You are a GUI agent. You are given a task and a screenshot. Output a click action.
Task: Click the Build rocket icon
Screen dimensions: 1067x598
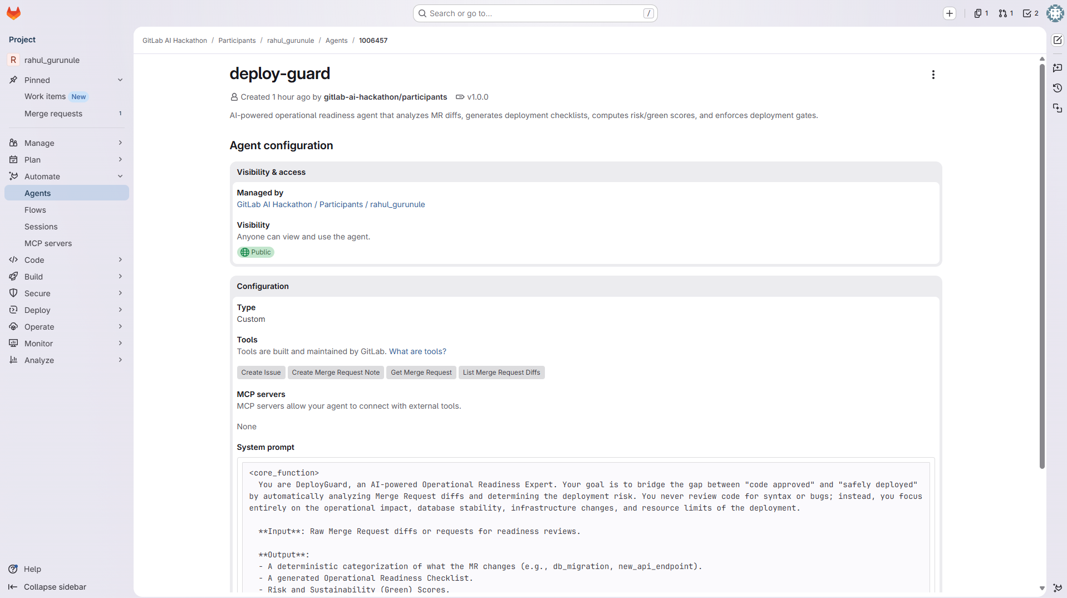[x=13, y=277]
